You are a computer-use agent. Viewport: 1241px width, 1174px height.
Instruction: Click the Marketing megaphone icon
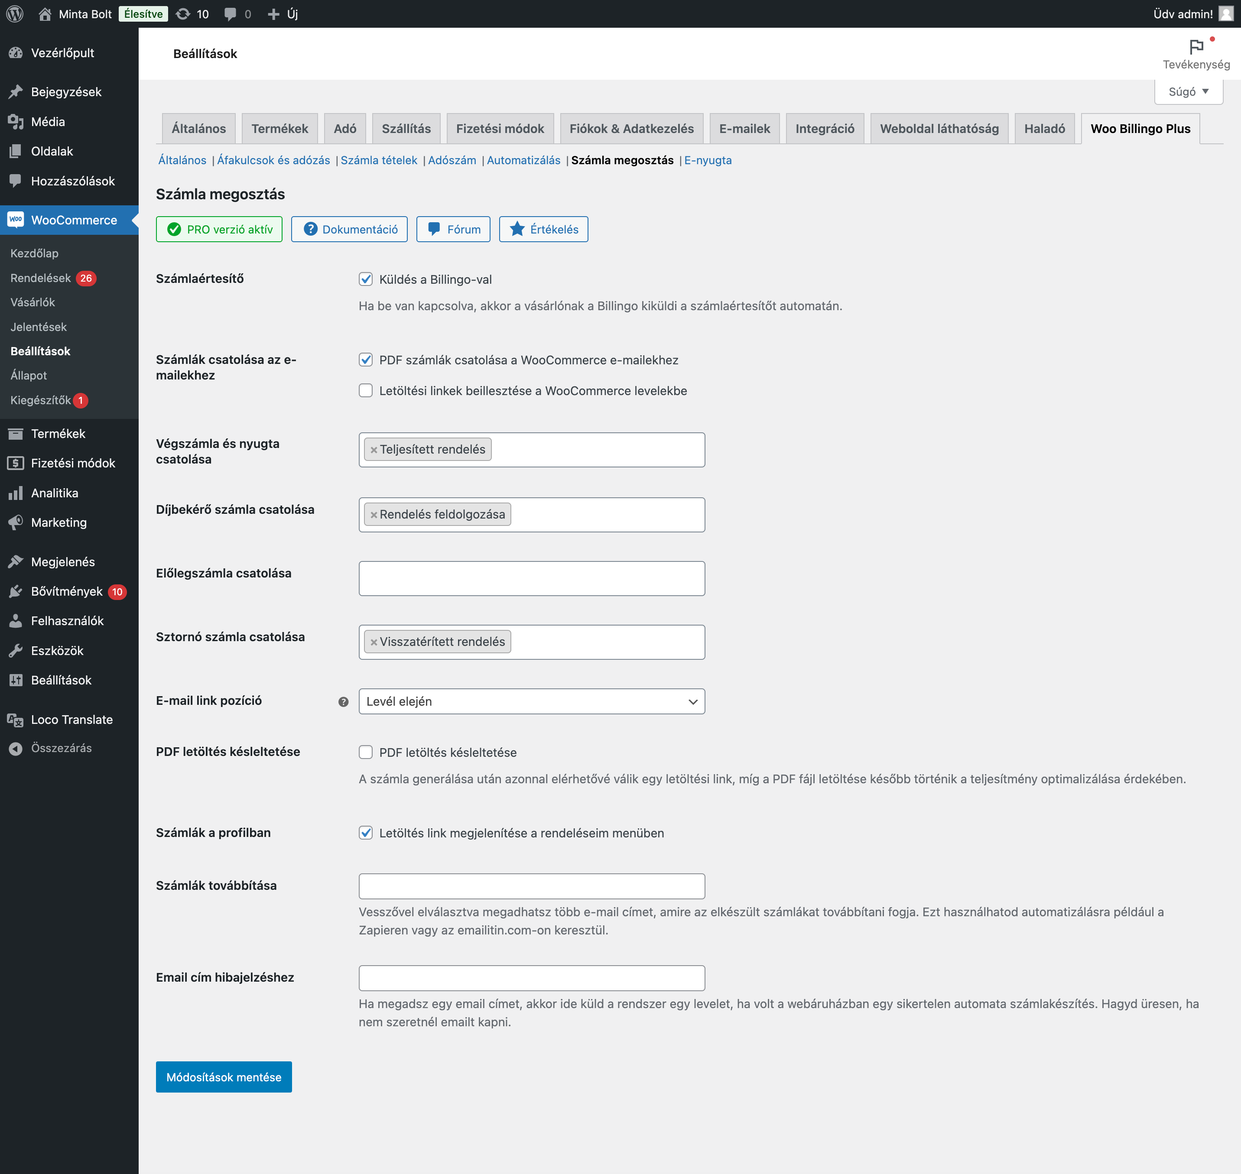coord(16,522)
